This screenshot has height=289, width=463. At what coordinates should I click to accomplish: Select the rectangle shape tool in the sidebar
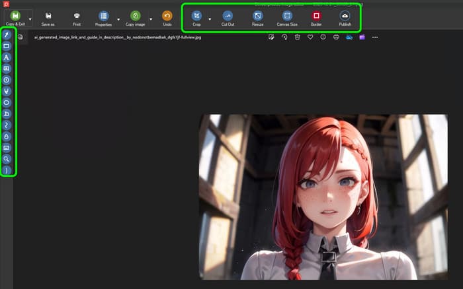[x=7, y=46]
